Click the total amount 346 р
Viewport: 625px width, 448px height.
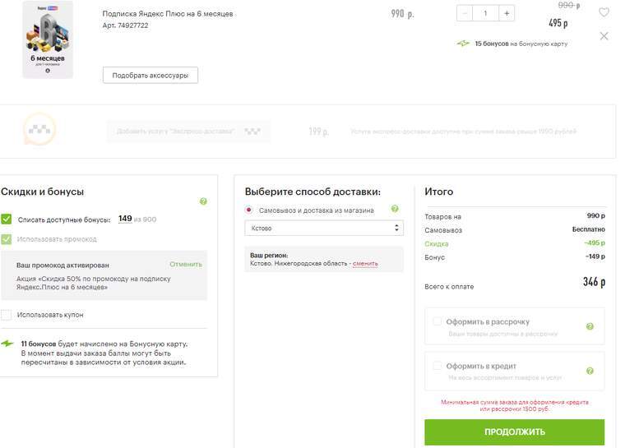[x=594, y=282]
